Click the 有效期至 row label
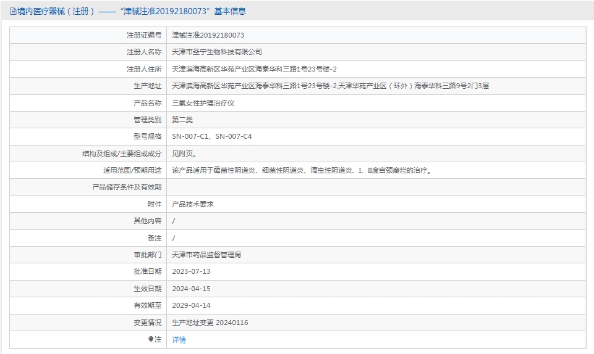The width and height of the screenshot is (594, 354). (147, 305)
